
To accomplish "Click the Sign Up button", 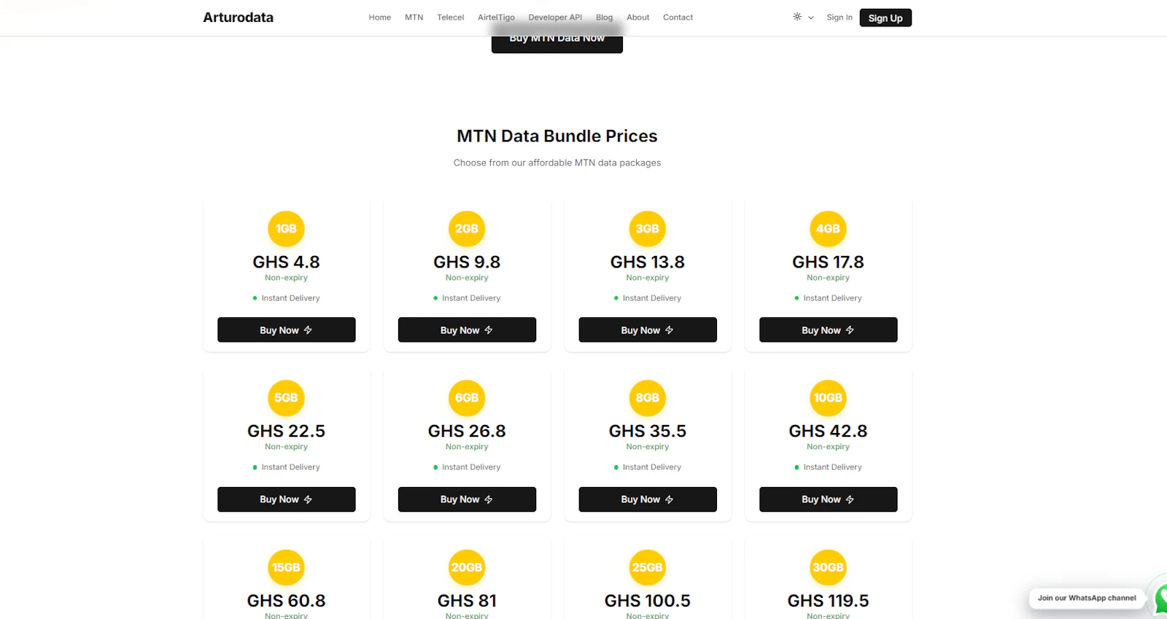I will (885, 17).
